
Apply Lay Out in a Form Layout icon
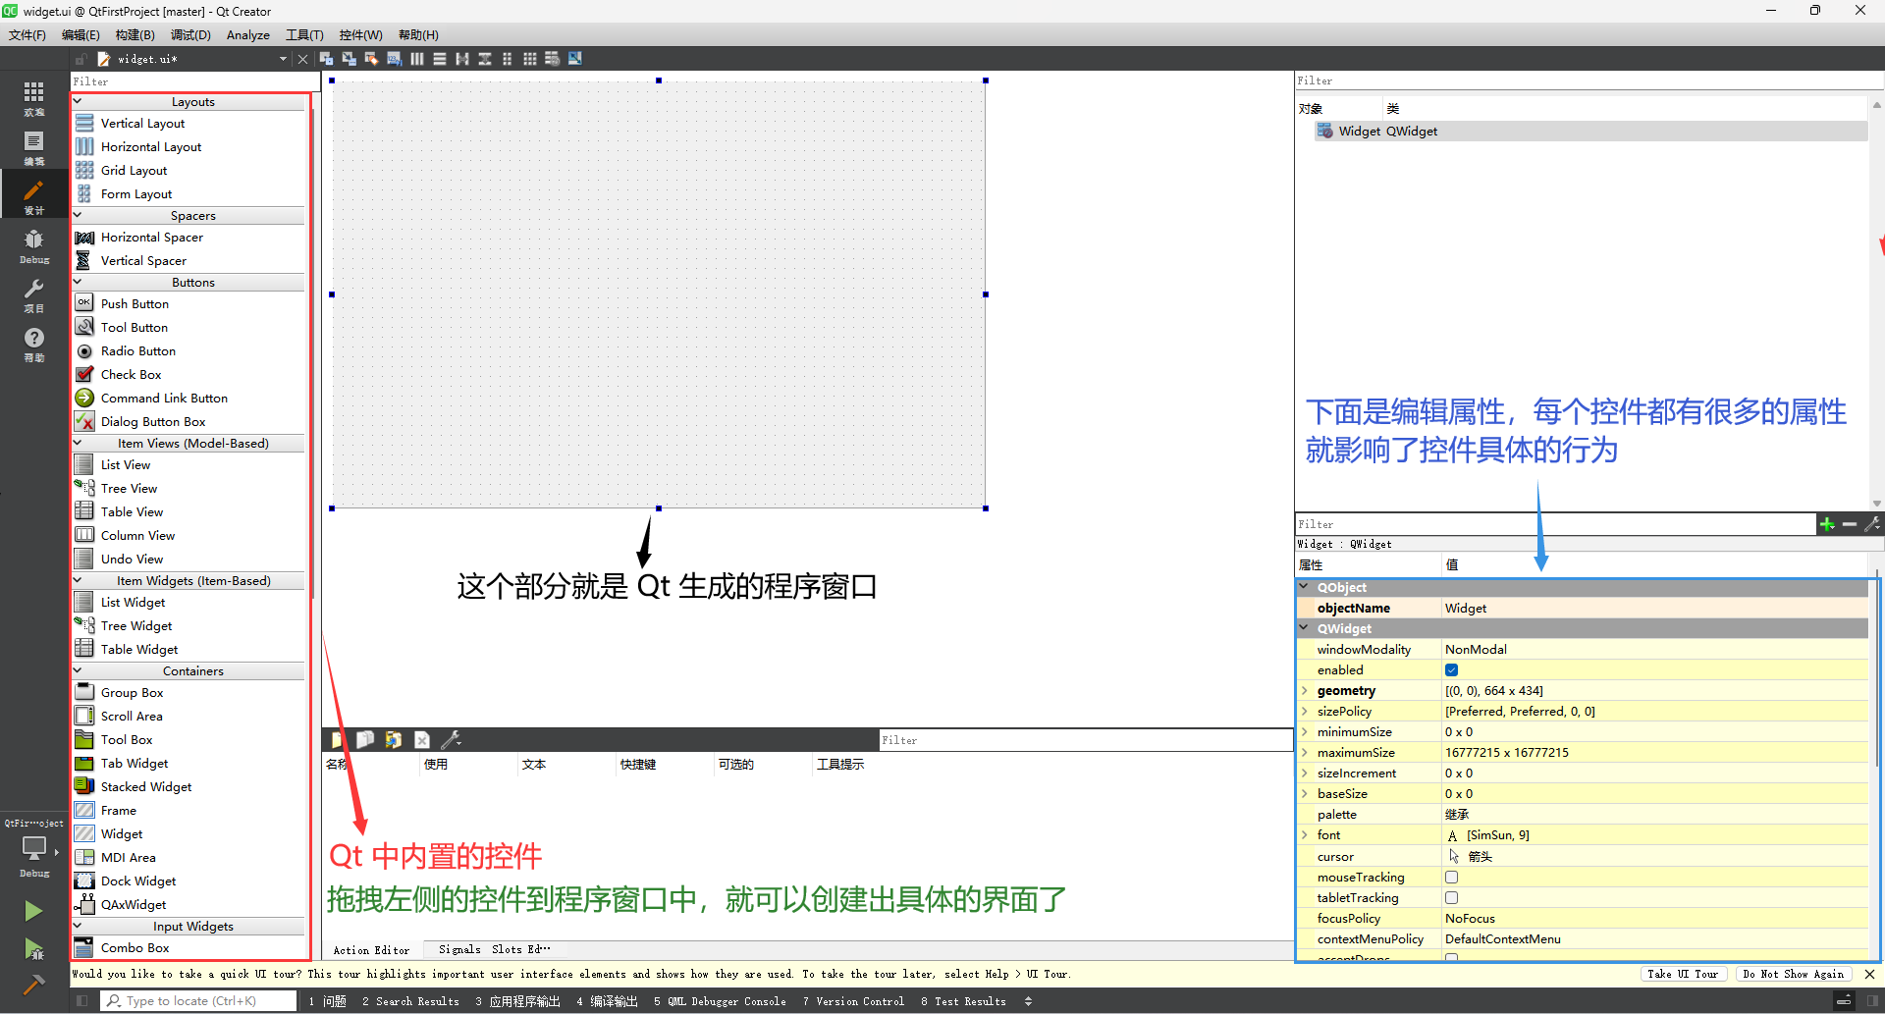tap(508, 59)
